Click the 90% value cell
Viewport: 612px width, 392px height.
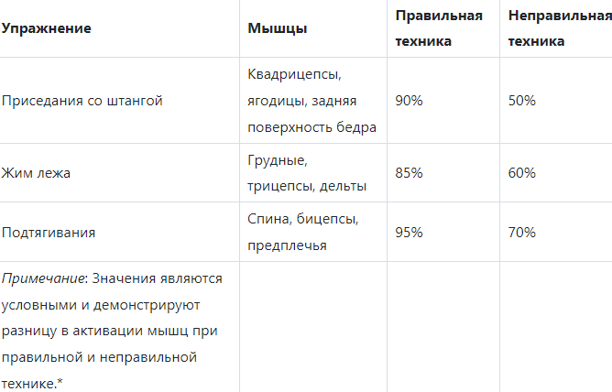409,101
